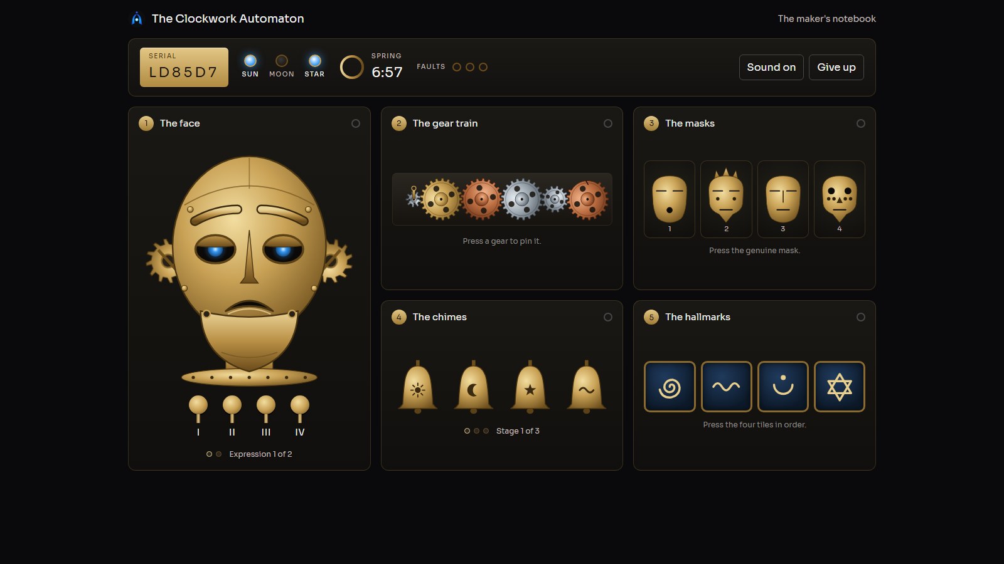Click the third FAULTS indicator circle
Image resolution: width=1004 pixels, height=564 pixels.
(x=483, y=67)
